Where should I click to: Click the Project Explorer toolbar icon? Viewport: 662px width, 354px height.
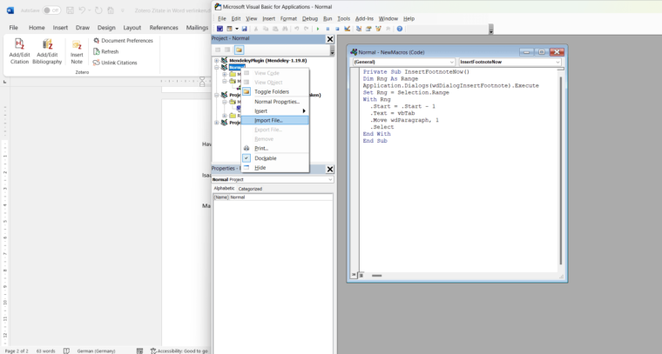pos(359,29)
